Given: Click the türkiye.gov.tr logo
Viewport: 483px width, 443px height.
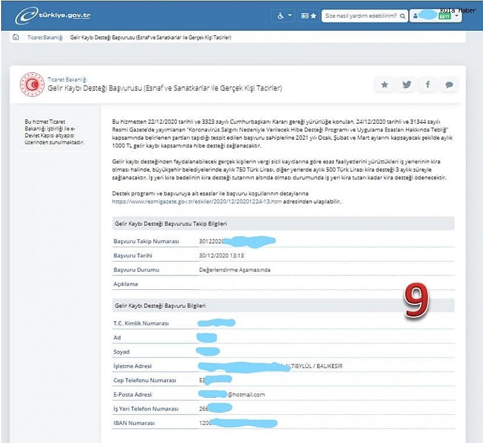Looking at the screenshot, I should [53, 16].
